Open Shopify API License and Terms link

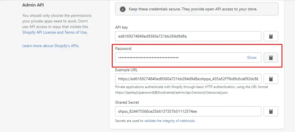click(x=54, y=32)
